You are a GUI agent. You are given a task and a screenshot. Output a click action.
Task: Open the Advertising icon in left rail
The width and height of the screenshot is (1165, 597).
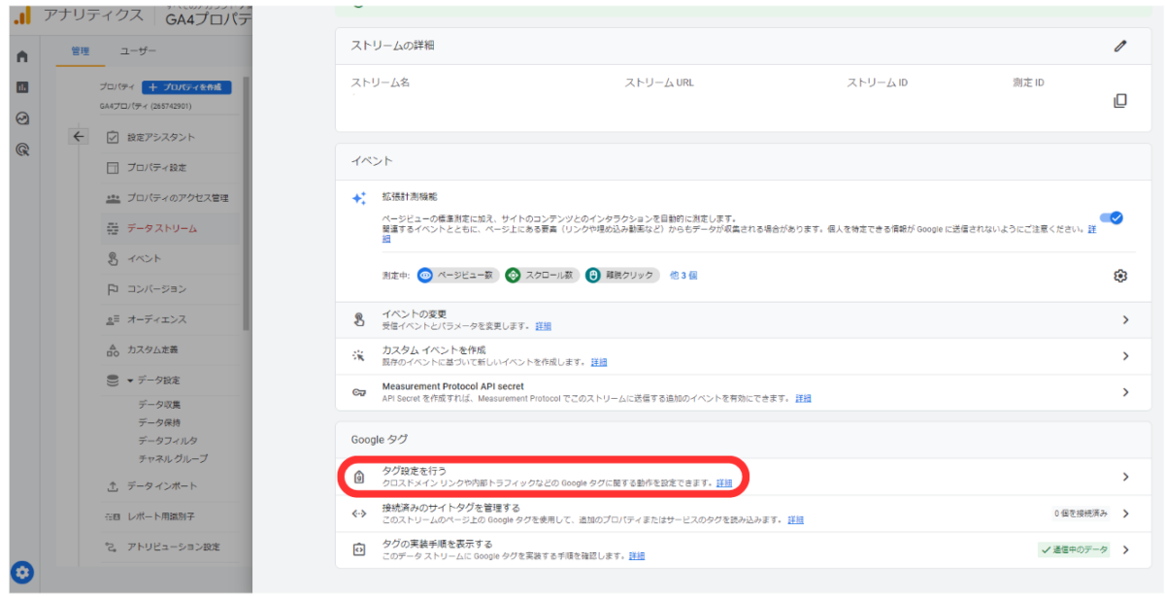tap(22, 149)
